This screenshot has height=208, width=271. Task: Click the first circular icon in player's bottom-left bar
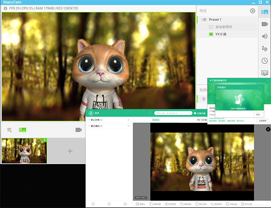tap(93, 204)
